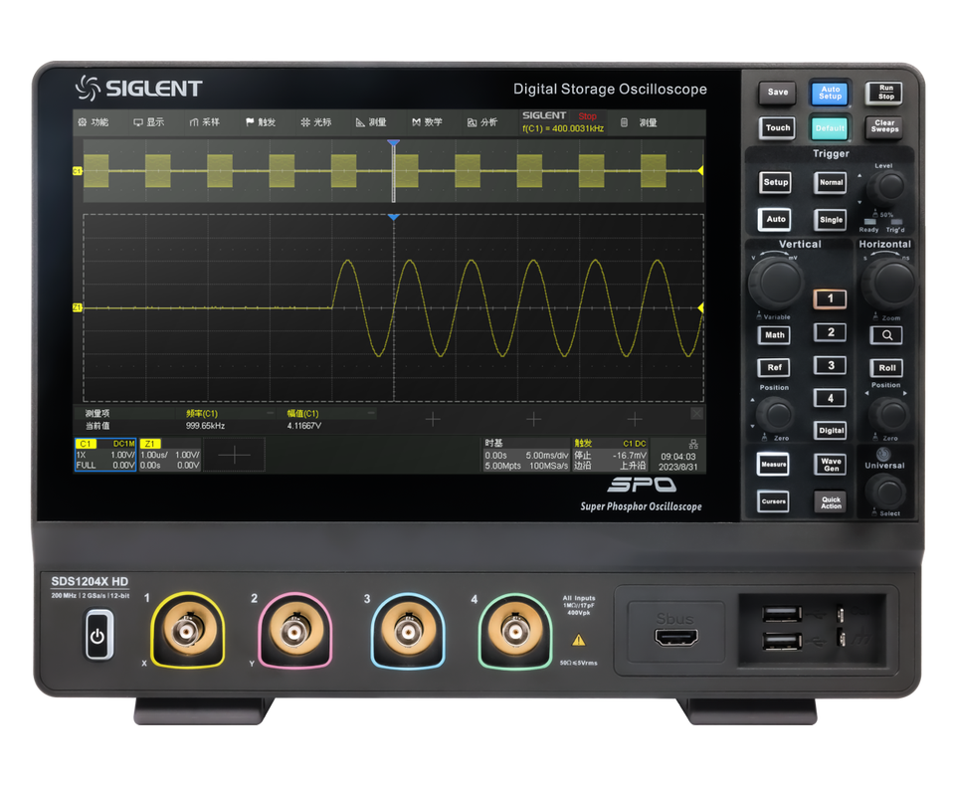
Task: Add third measurement with plus slot
Action: coord(433,419)
